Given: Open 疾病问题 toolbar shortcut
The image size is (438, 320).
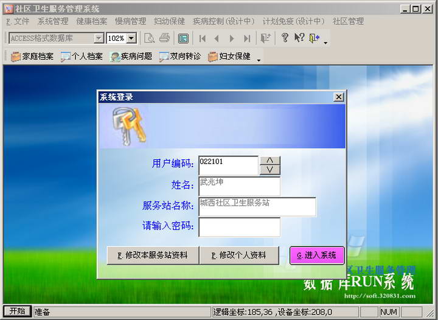Looking at the screenshot, I should pos(131,57).
